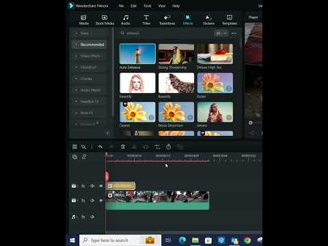
Task: Toggle the auto ripple link icon
Action: coord(84,156)
